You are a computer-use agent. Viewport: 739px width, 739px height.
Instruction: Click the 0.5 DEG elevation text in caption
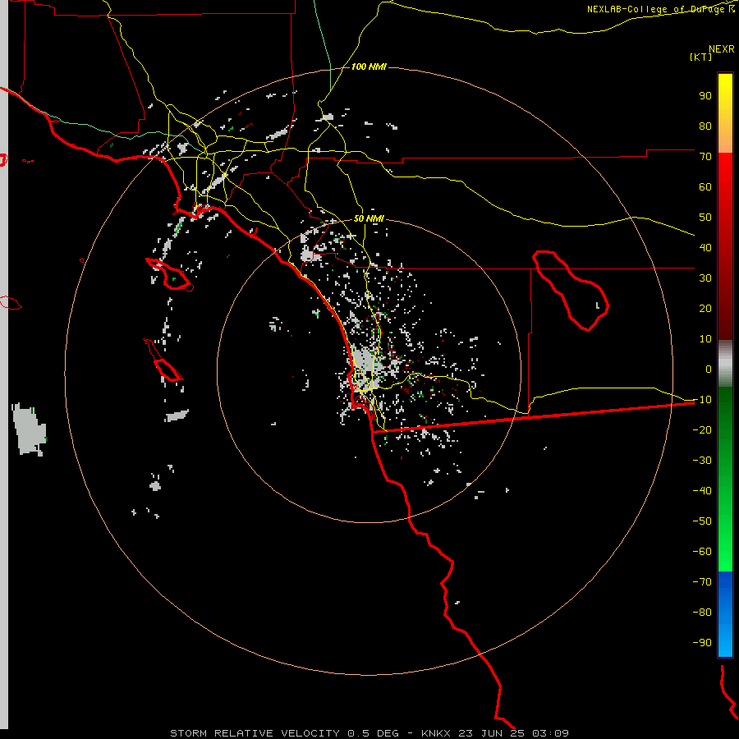click(x=373, y=733)
